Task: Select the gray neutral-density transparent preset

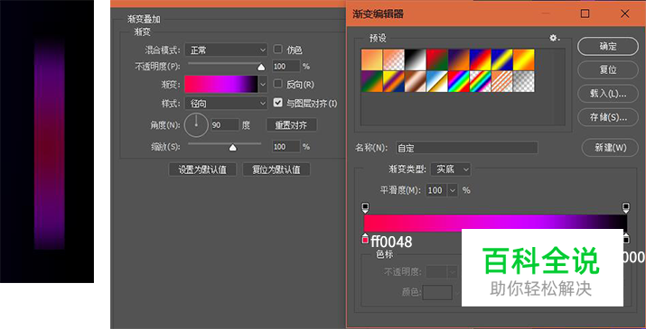Action: [524, 81]
